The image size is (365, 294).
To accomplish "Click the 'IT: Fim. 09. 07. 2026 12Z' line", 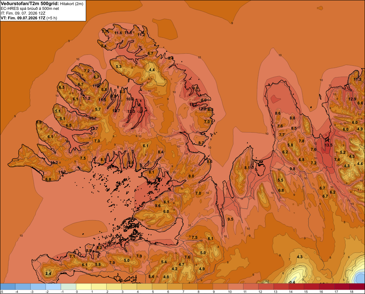I will pos(23,13).
